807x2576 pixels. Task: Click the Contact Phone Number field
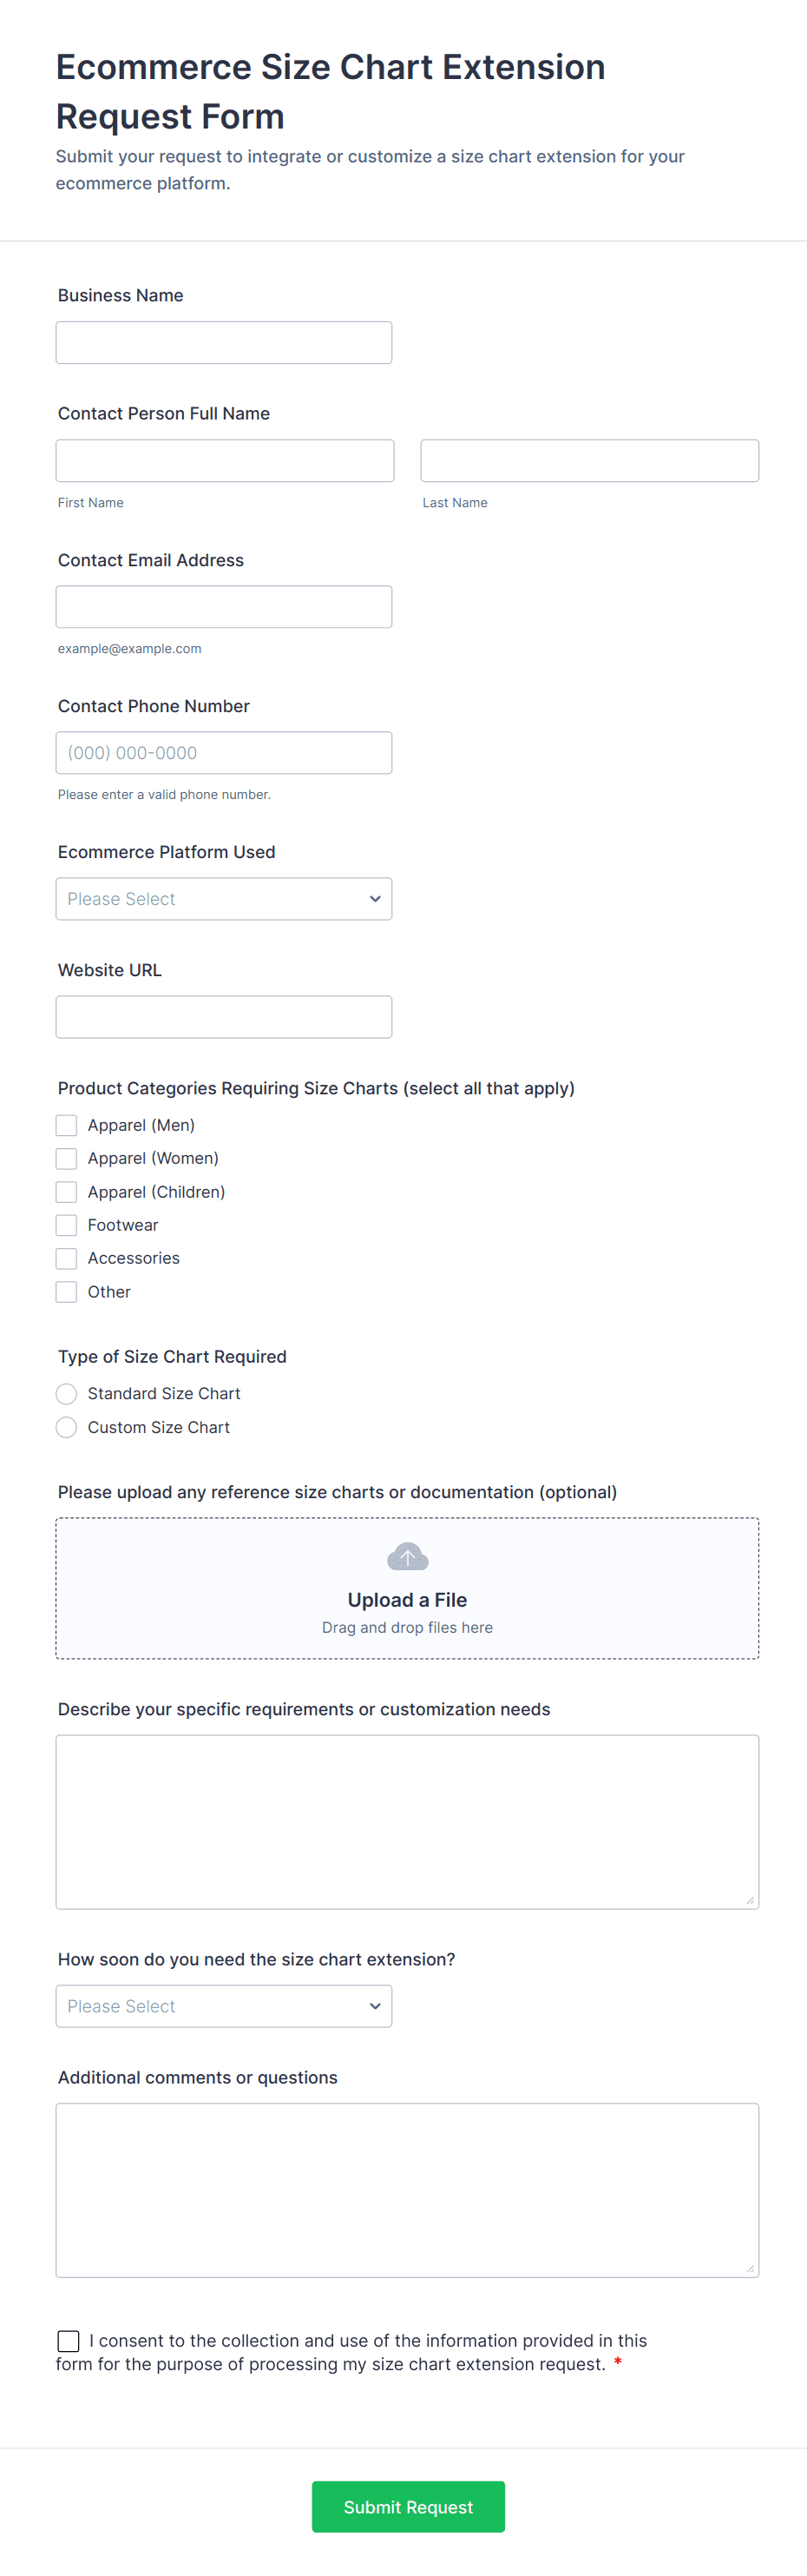pos(224,753)
